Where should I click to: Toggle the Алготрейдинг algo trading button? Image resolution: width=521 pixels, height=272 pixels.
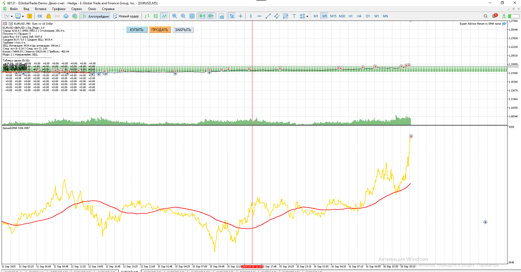pyautogui.click(x=96, y=16)
